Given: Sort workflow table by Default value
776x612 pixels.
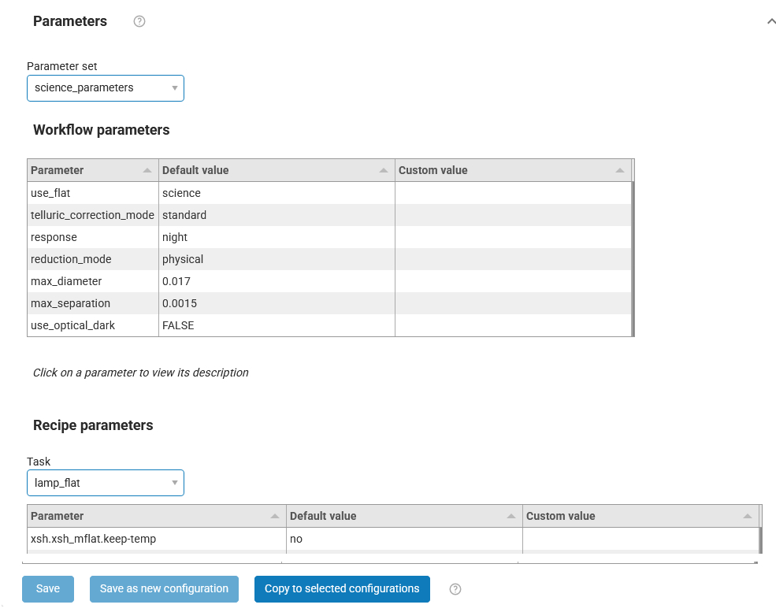Looking at the screenshot, I should point(277,170).
